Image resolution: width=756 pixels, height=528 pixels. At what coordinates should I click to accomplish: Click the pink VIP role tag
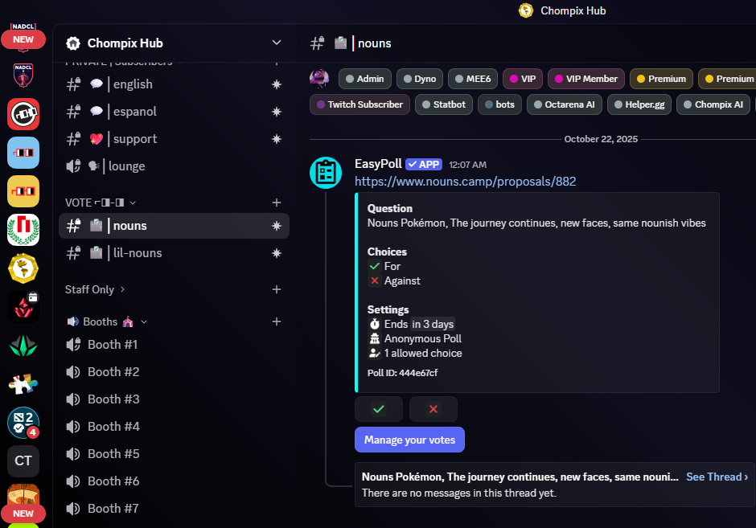pos(523,79)
